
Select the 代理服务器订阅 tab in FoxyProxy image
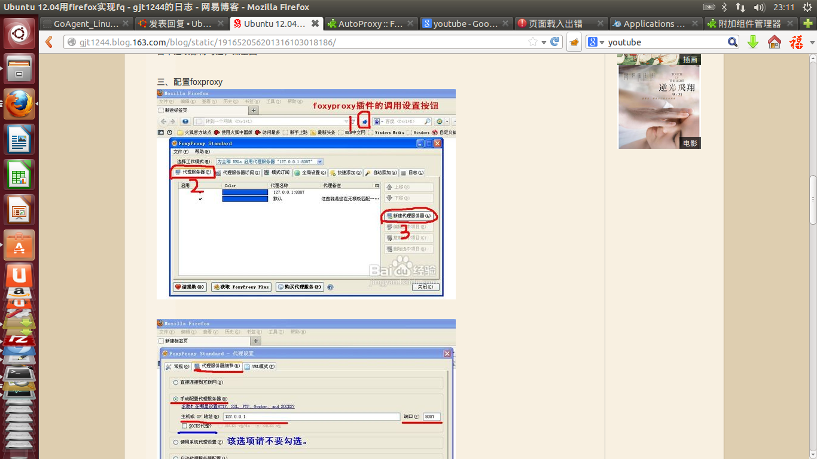[x=237, y=173]
